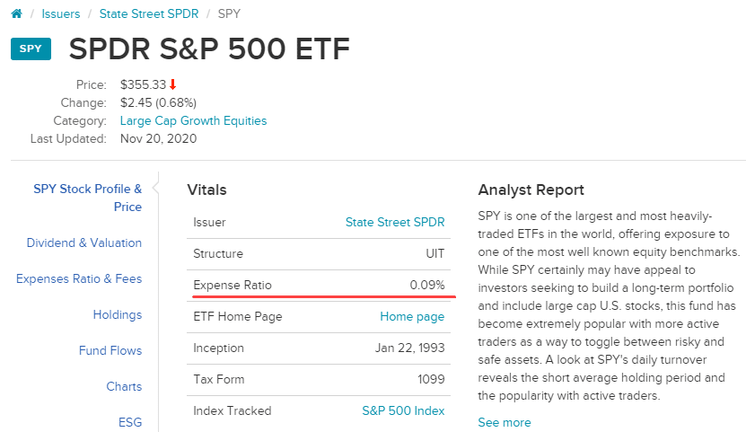The width and height of the screenshot is (746, 432).
Task: Switch to Dividend & Valuation section
Action: [x=84, y=242]
